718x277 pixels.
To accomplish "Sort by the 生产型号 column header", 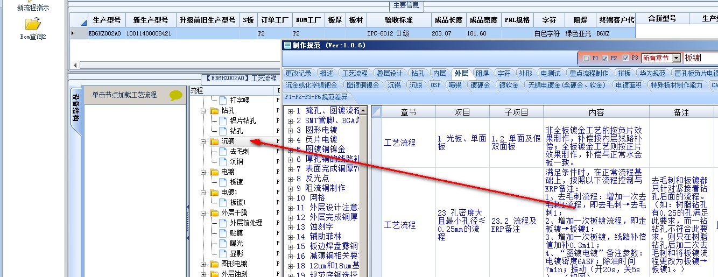I will tap(107, 20).
